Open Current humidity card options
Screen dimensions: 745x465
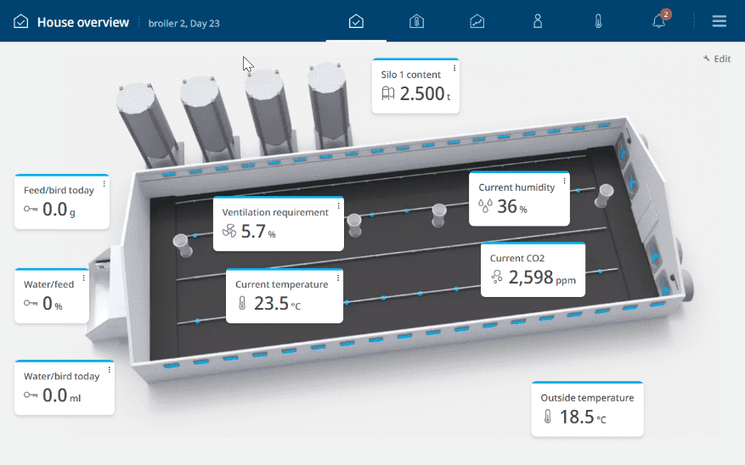564,181
